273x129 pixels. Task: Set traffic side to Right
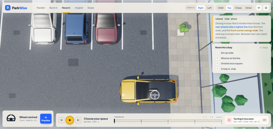click(201, 8)
